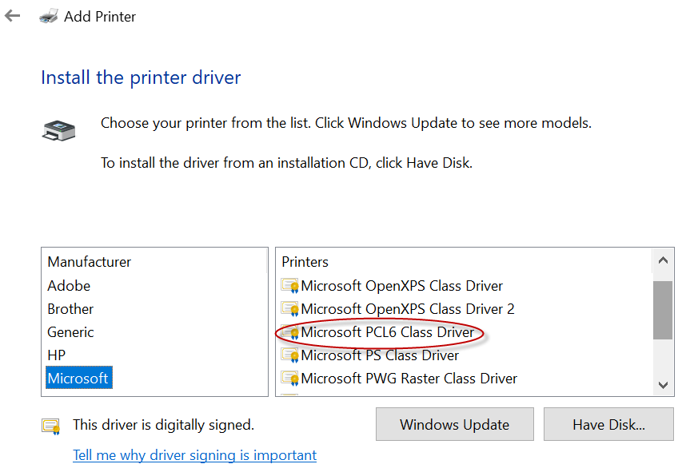
Task: Select Microsoft manufacturer
Action: coord(79,378)
